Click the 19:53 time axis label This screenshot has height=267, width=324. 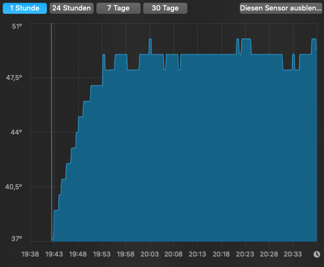[x=102, y=254]
